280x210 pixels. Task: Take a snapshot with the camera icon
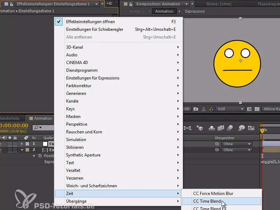(x=196, y=109)
